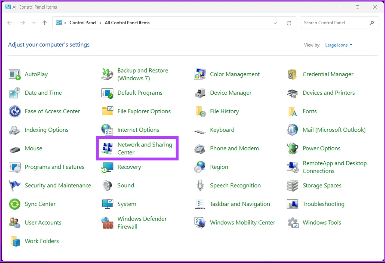Click the Speech Recognition microphone icon
This screenshot has height=263, width=385.
(x=200, y=186)
